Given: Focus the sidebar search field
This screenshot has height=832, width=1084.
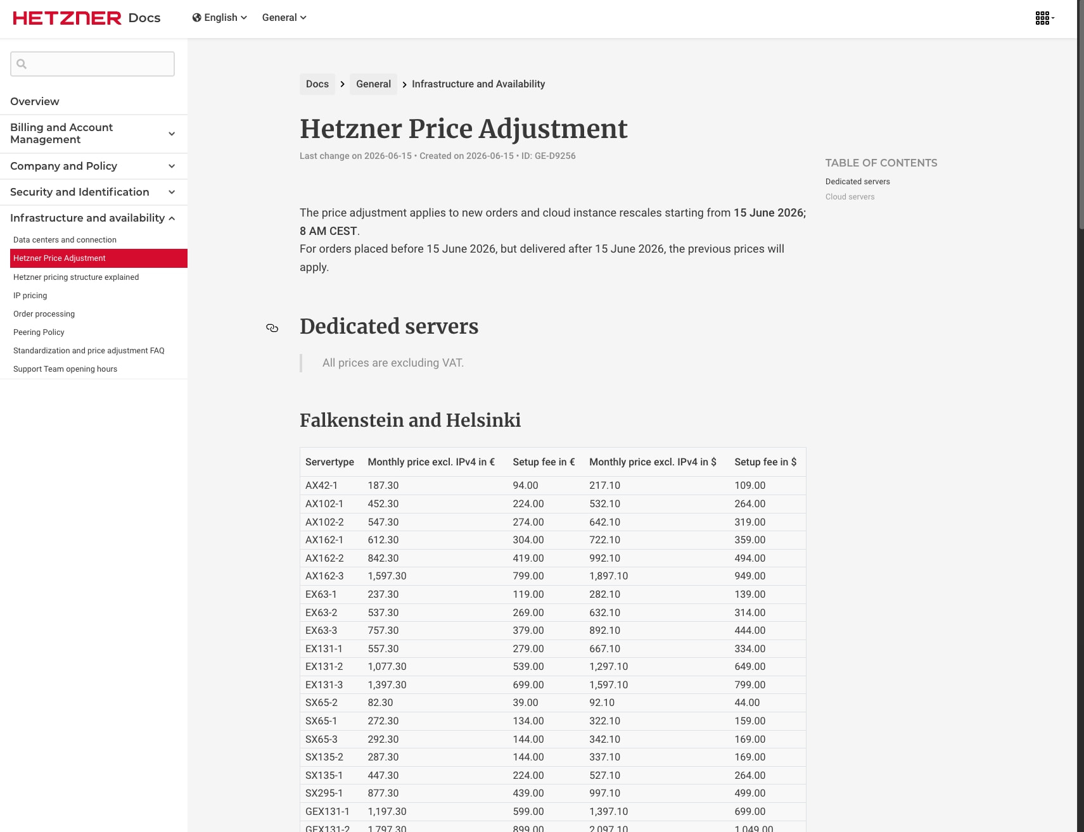Looking at the screenshot, I should [92, 64].
